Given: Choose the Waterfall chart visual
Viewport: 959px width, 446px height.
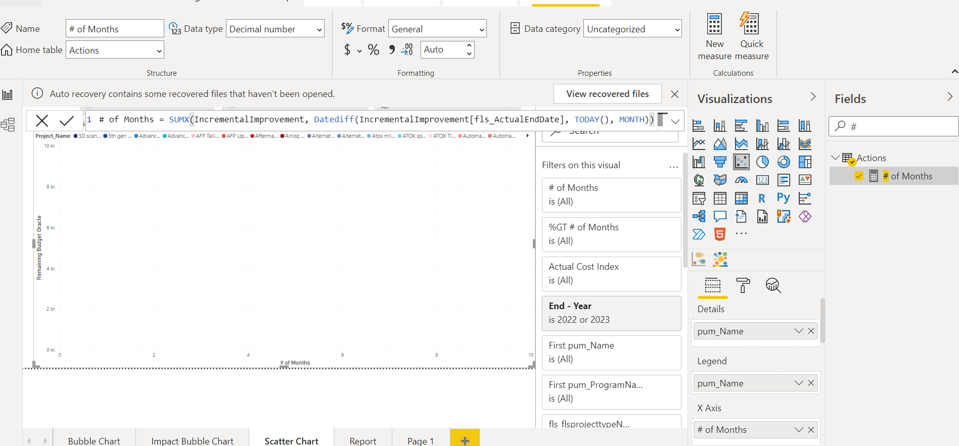Looking at the screenshot, I should pyautogui.click(x=699, y=162).
